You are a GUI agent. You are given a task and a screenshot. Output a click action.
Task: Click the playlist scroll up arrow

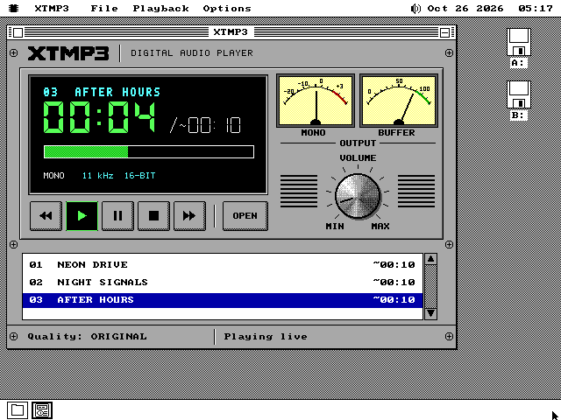click(430, 259)
